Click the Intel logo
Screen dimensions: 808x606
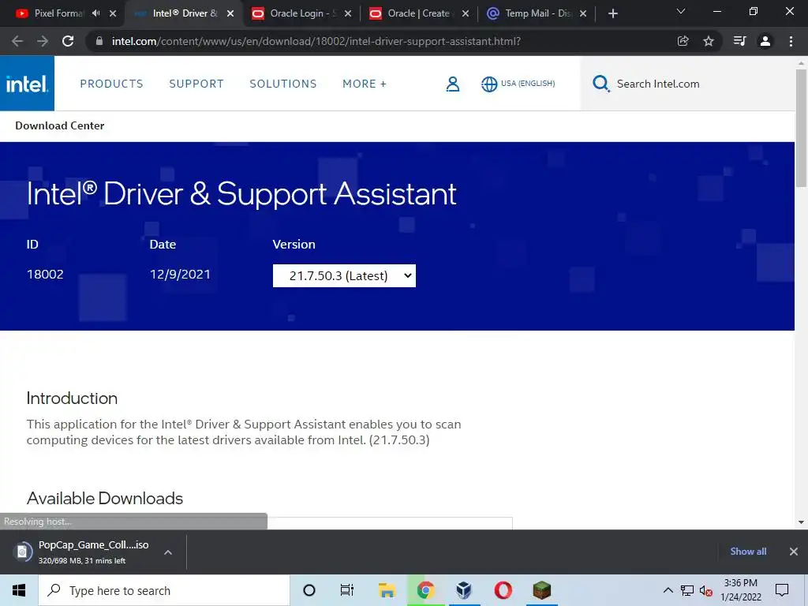27,84
